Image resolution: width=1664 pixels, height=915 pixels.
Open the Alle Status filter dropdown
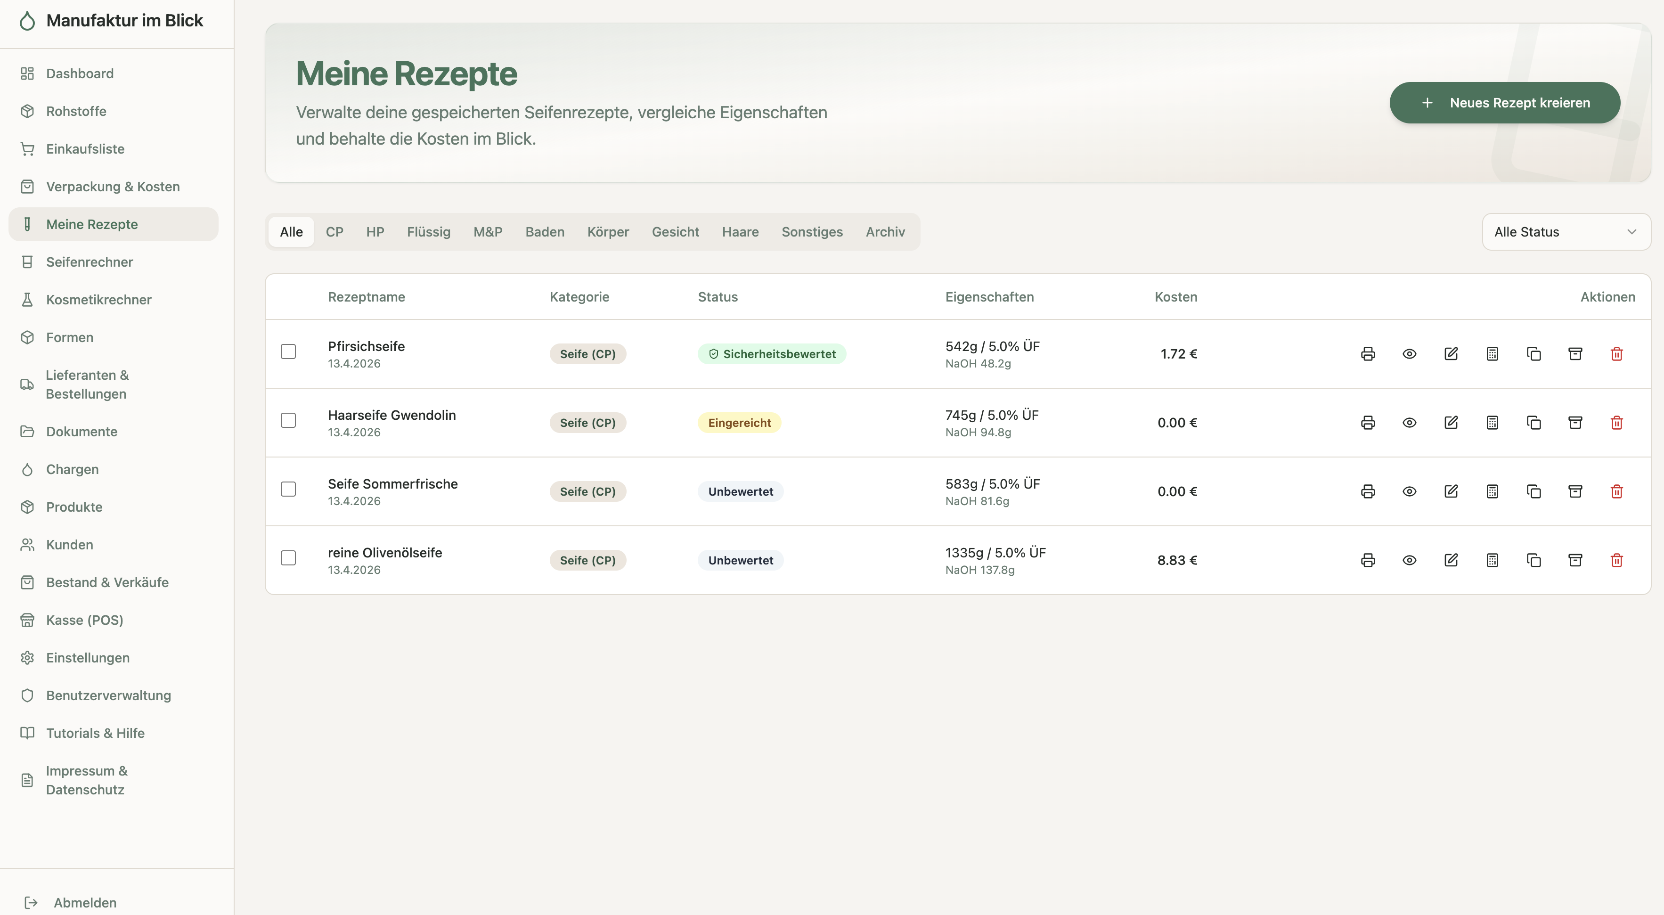tap(1566, 232)
